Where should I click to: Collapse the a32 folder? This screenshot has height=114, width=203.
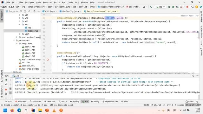click(20, 25)
